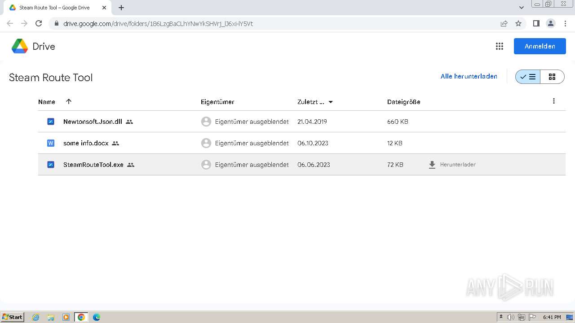
Task: Open the some info.docx document
Action: pyautogui.click(x=86, y=143)
